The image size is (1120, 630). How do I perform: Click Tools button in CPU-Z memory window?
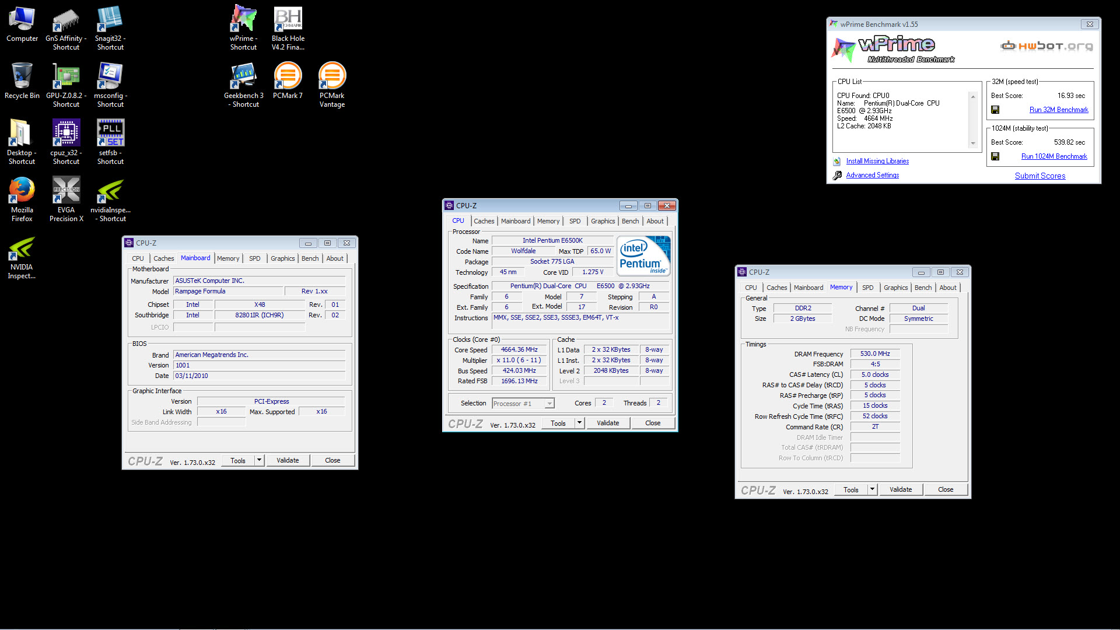[851, 489]
